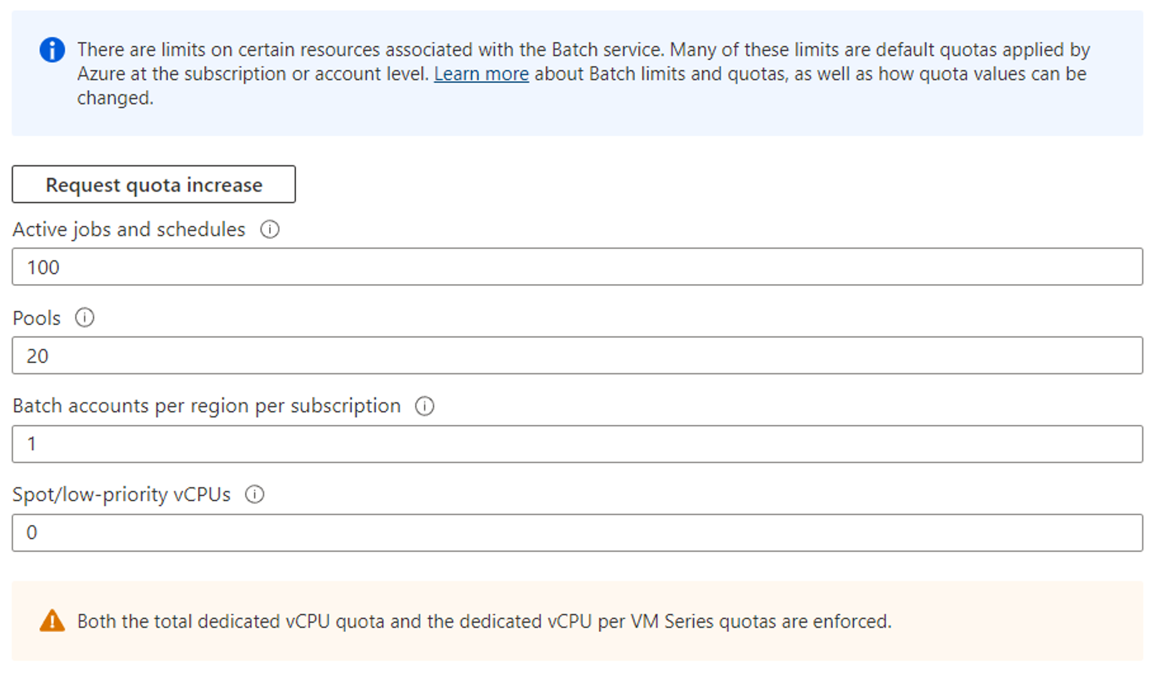Image resolution: width=1153 pixels, height=677 pixels.
Task: Click the Batch accounts per region per subscription label
Action: point(207,406)
